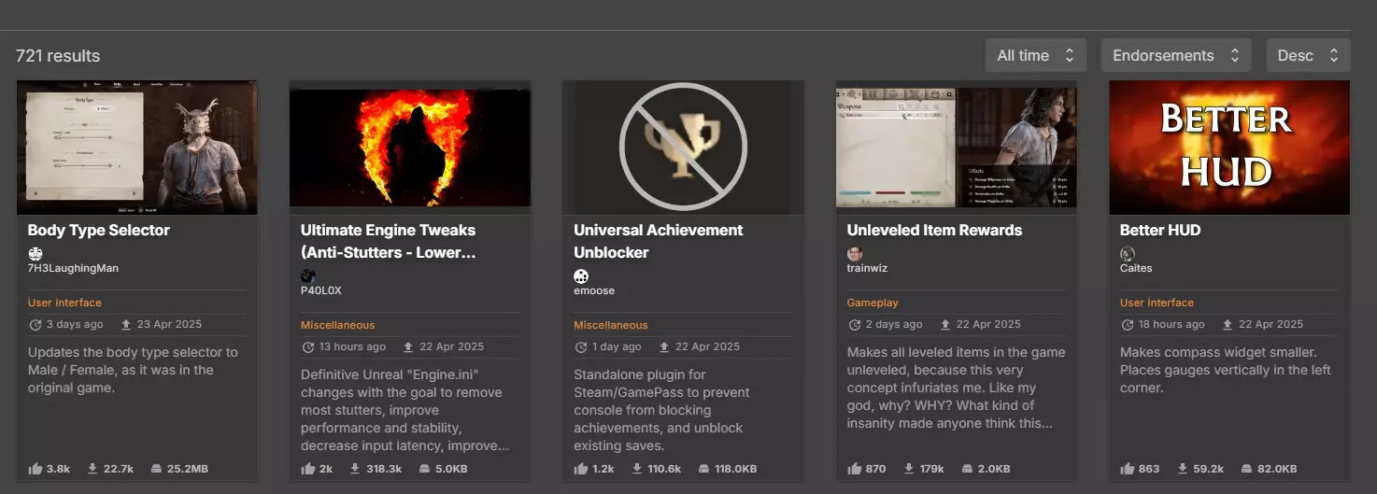Open the Endorsements sort dropdown
Screen dimensions: 1377x494
pyautogui.click(x=1176, y=56)
